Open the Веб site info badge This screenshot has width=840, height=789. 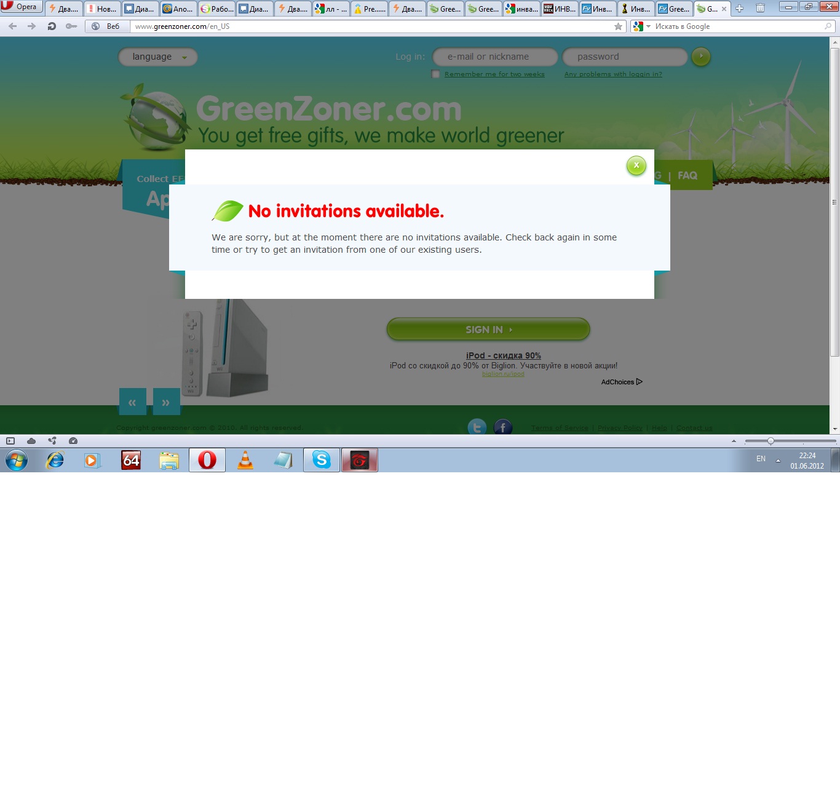[108, 26]
